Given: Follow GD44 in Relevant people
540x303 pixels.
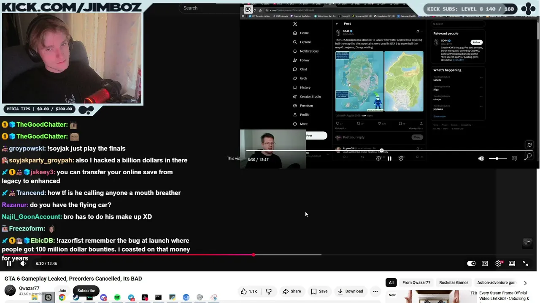Looking at the screenshot, I should pyautogui.click(x=476, y=42).
